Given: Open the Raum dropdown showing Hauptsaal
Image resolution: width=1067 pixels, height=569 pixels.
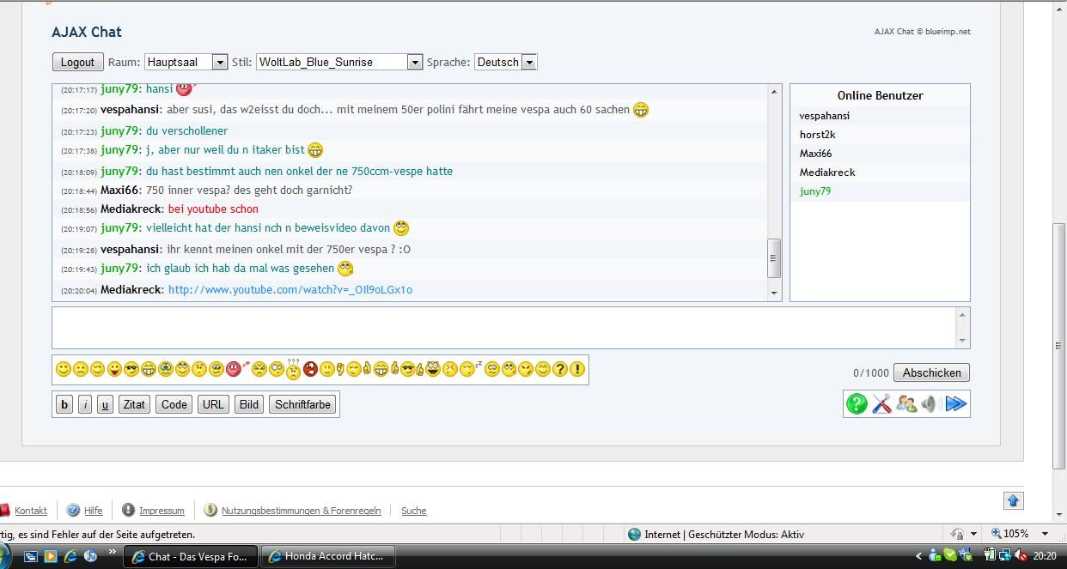Looking at the screenshot, I should tap(186, 62).
